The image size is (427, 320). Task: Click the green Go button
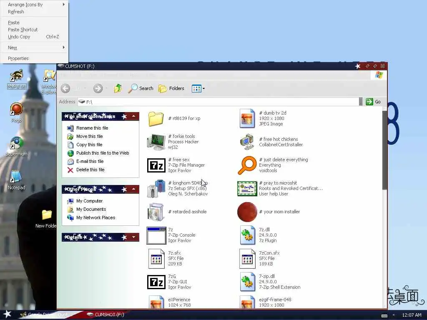[x=373, y=102]
